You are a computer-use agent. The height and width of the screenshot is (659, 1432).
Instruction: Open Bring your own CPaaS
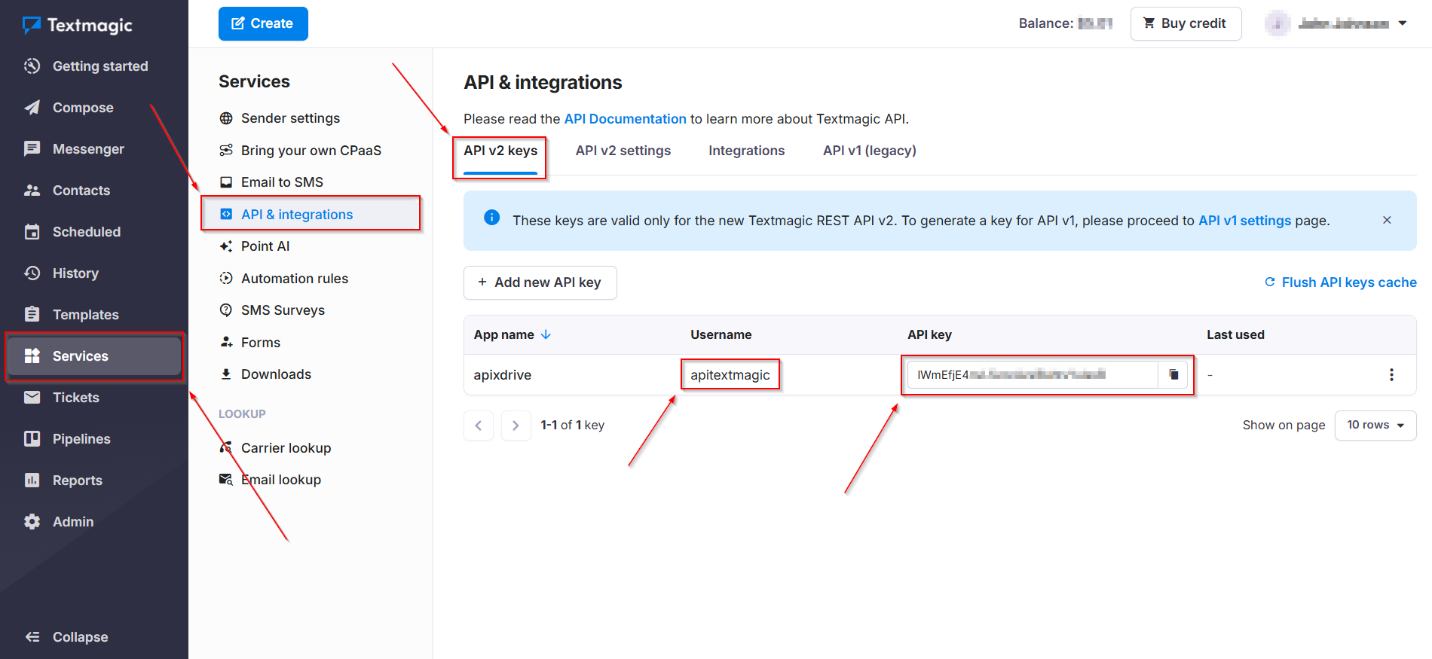click(311, 151)
